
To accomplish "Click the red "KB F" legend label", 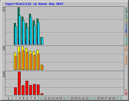I will 126,92.
